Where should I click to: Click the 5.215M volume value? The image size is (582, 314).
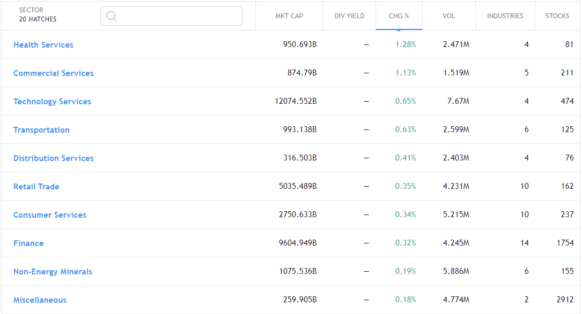point(456,215)
